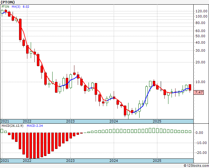
Task: Click the 7.47 current price tag
Action: pyautogui.click(x=199, y=92)
